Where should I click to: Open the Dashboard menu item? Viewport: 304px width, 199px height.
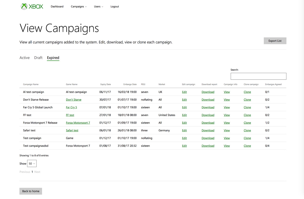57,7
